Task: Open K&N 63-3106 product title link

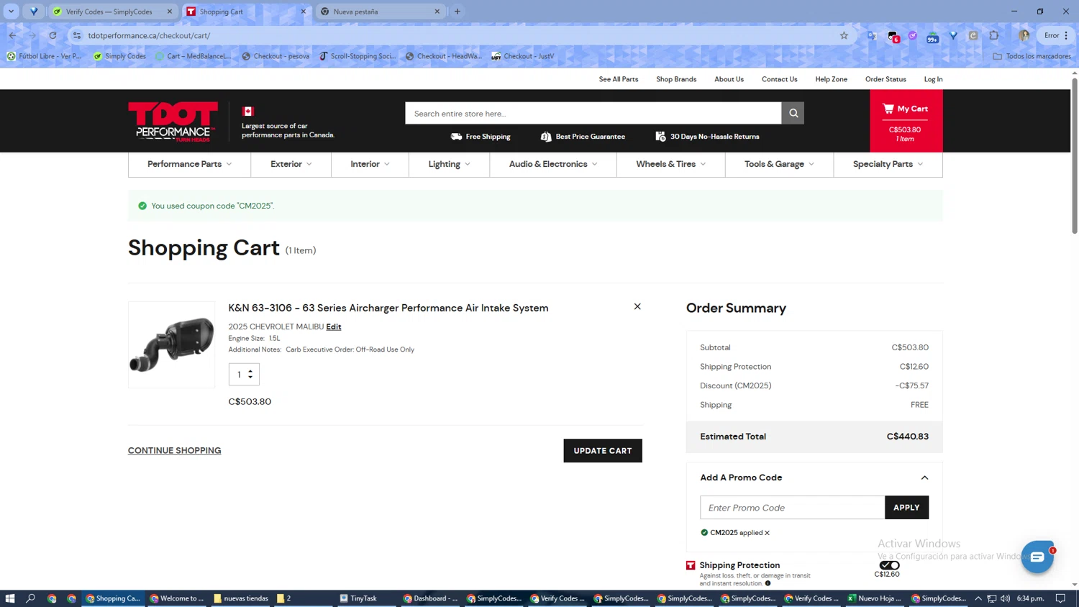Action: point(388,308)
